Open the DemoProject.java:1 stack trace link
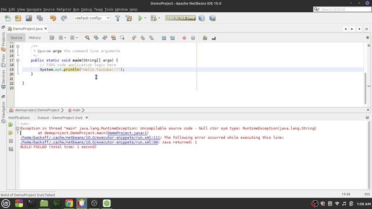The width and height of the screenshot is (372, 209). (x=127, y=133)
